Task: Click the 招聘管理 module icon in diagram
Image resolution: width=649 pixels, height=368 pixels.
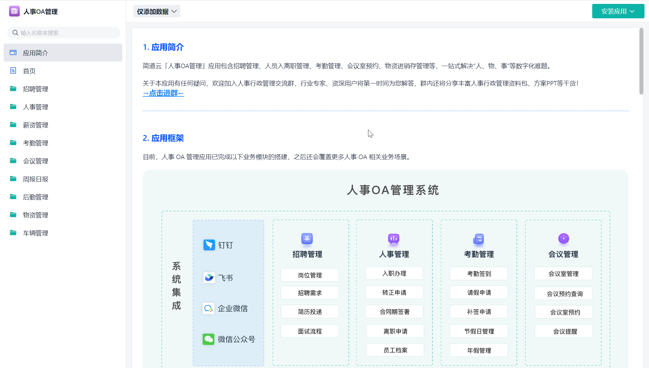Action: click(x=307, y=239)
